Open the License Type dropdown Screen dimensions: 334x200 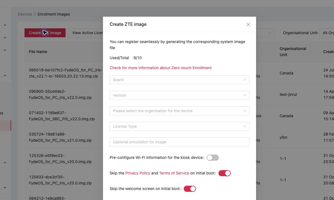tap(180, 126)
